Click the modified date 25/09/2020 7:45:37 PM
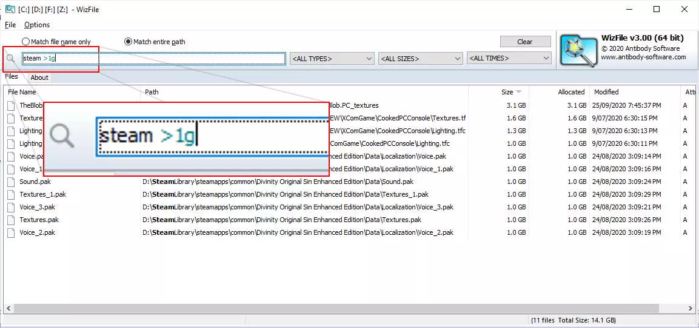The width and height of the screenshot is (699, 328). tap(627, 105)
